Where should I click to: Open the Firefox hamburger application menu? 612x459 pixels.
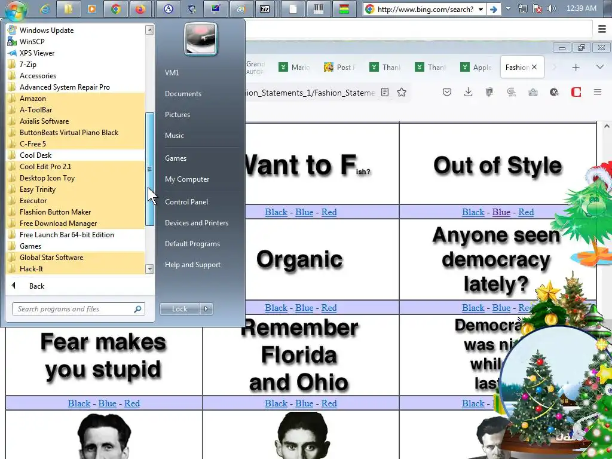click(x=598, y=92)
